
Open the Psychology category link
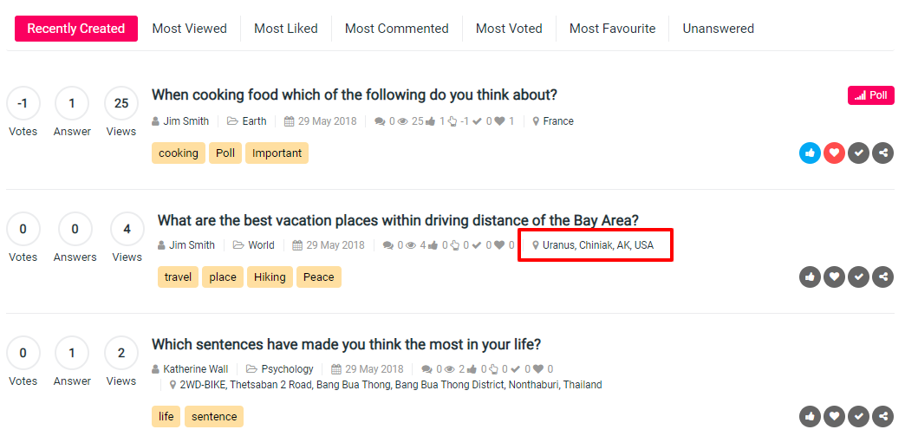click(287, 369)
